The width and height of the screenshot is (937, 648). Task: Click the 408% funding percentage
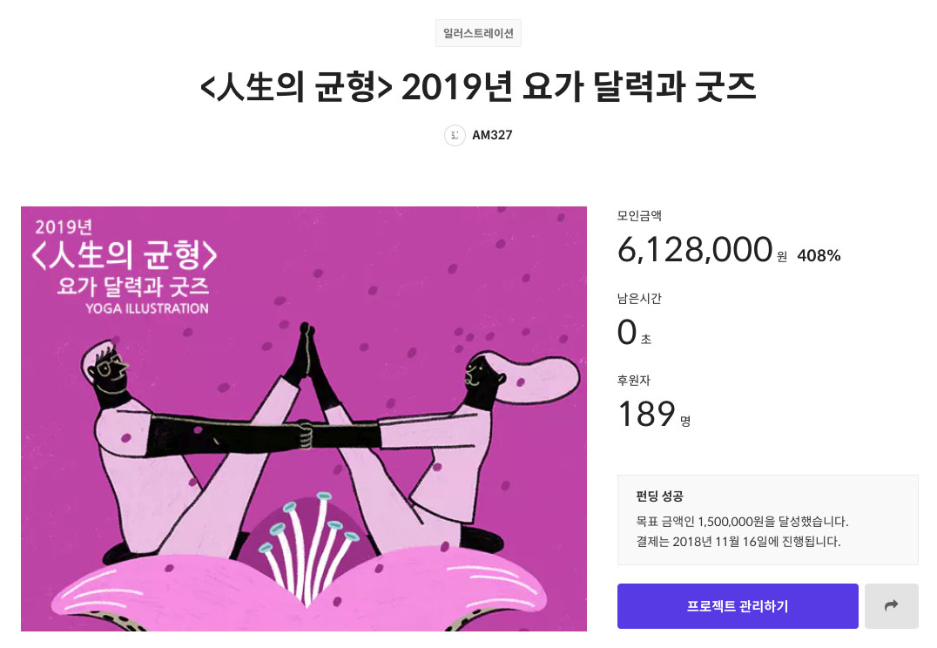[819, 255]
